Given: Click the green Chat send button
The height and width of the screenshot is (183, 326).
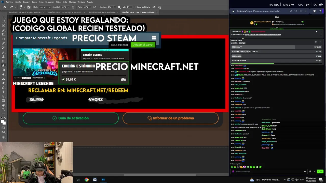Looking at the screenshot, I should click(x=320, y=171).
